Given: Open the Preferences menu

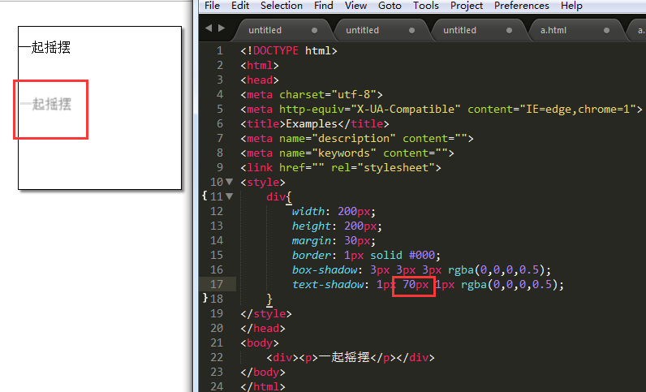Looking at the screenshot, I should point(522,6).
